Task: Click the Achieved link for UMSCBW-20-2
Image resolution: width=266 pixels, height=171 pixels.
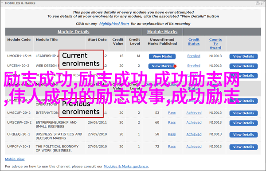Action: [194, 122]
